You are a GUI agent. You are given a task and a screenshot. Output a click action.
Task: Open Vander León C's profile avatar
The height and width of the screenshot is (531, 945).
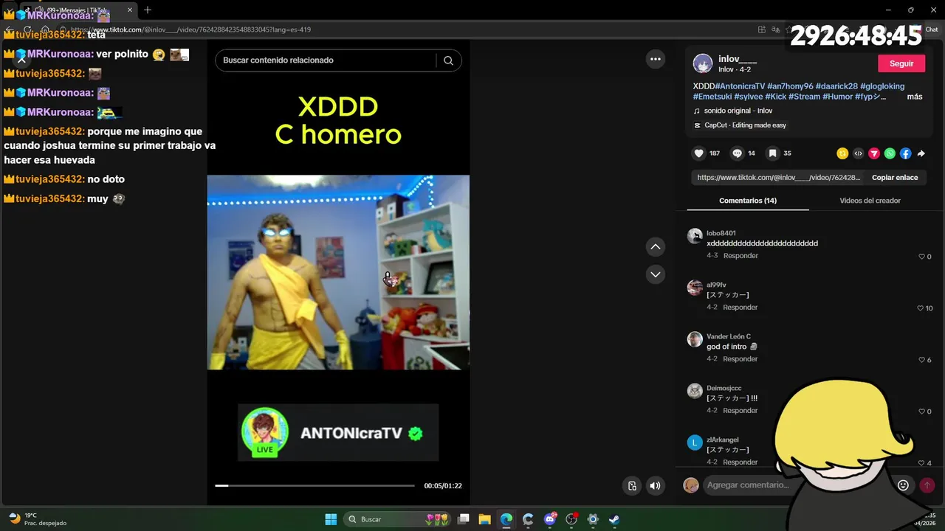[695, 339]
